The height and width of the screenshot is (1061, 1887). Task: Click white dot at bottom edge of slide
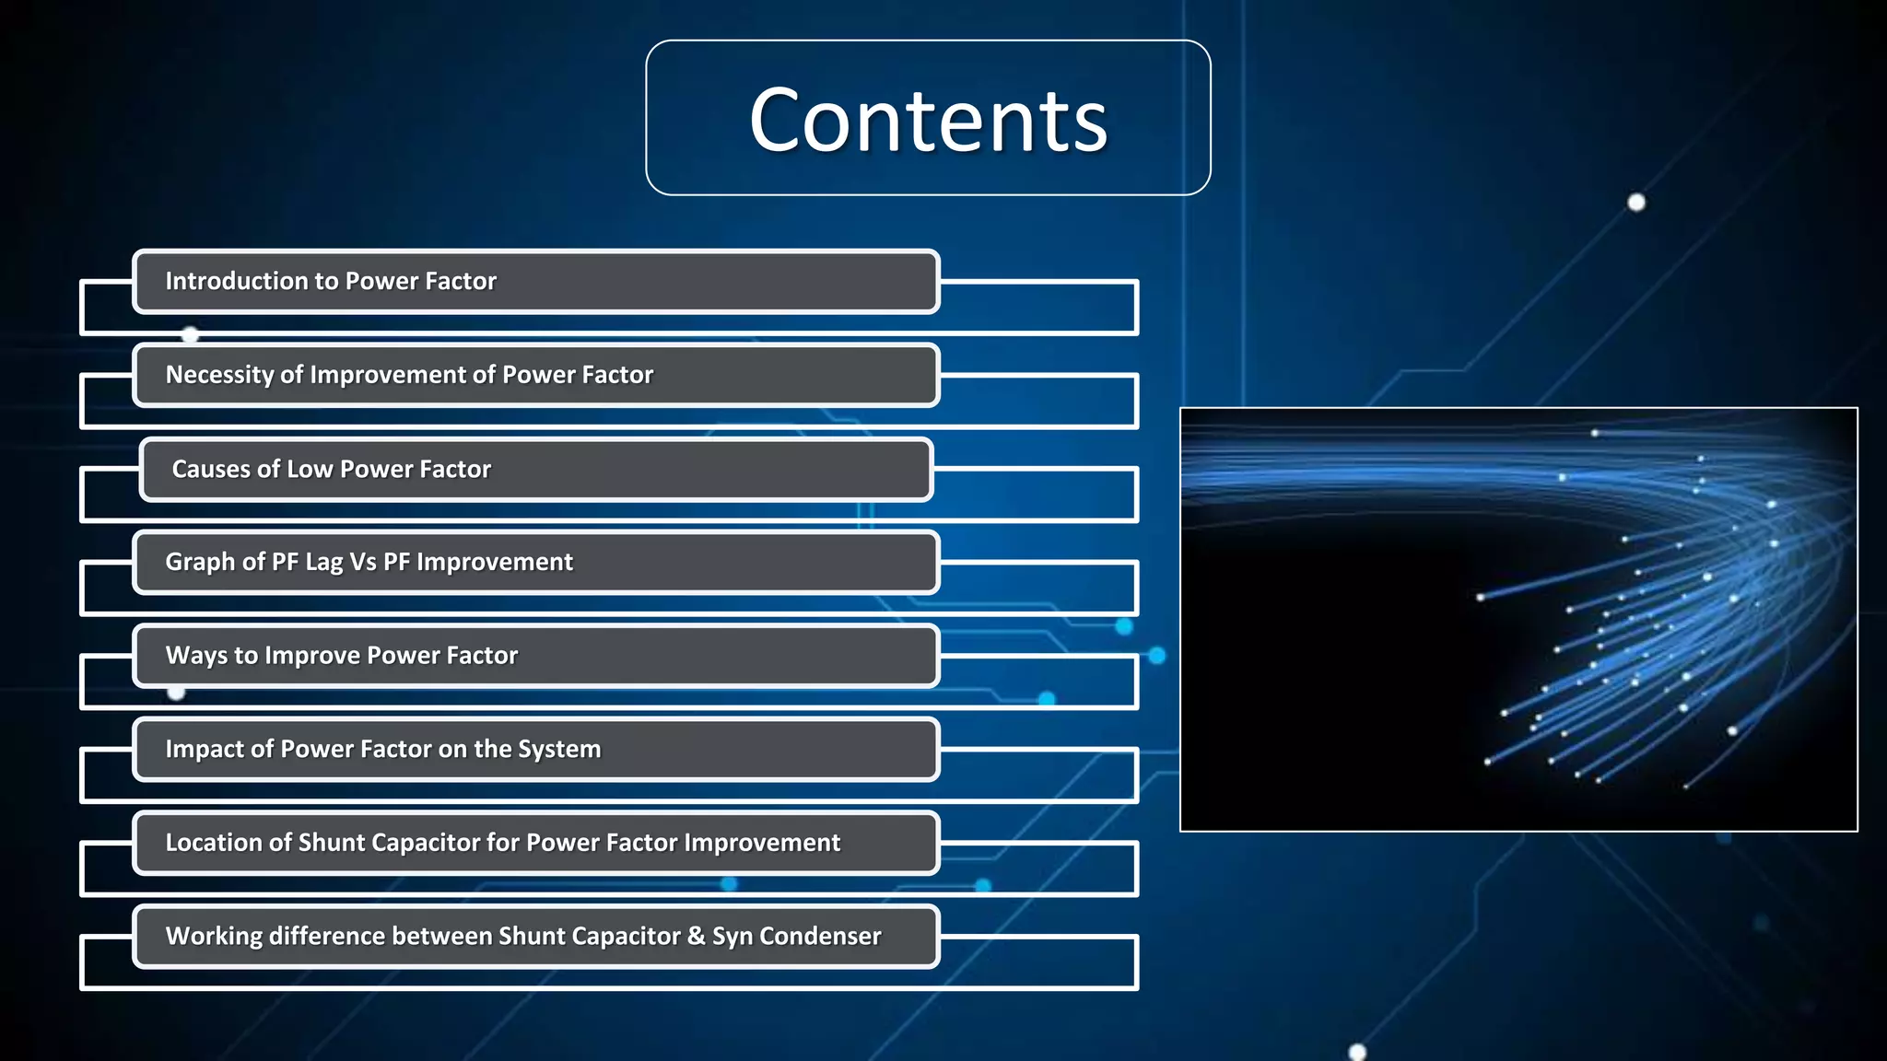point(1357,1052)
